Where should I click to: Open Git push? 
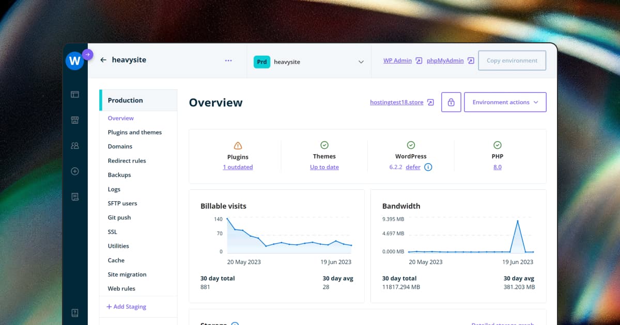(x=119, y=218)
